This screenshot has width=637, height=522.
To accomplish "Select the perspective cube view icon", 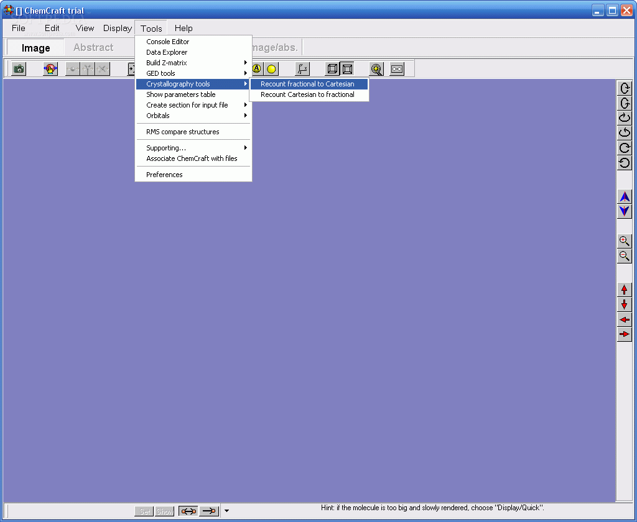I will point(332,69).
